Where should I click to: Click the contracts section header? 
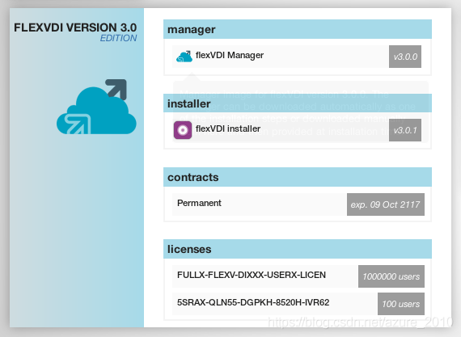[x=298, y=177]
